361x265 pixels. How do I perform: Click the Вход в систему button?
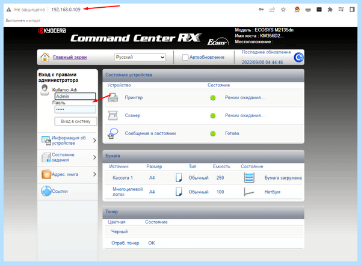tap(76, 121)
